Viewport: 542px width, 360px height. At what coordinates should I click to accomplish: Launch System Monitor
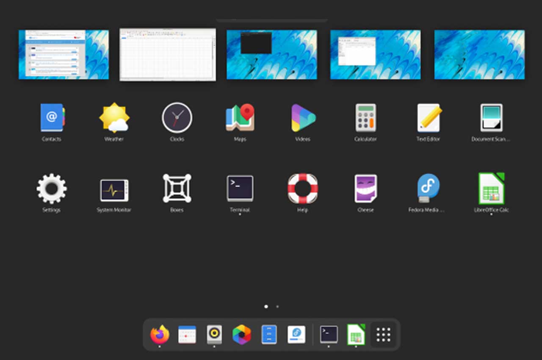tap(114, 190)
